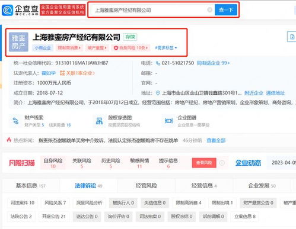Click 诉前调解 0 filter

(x=213, y=217)
